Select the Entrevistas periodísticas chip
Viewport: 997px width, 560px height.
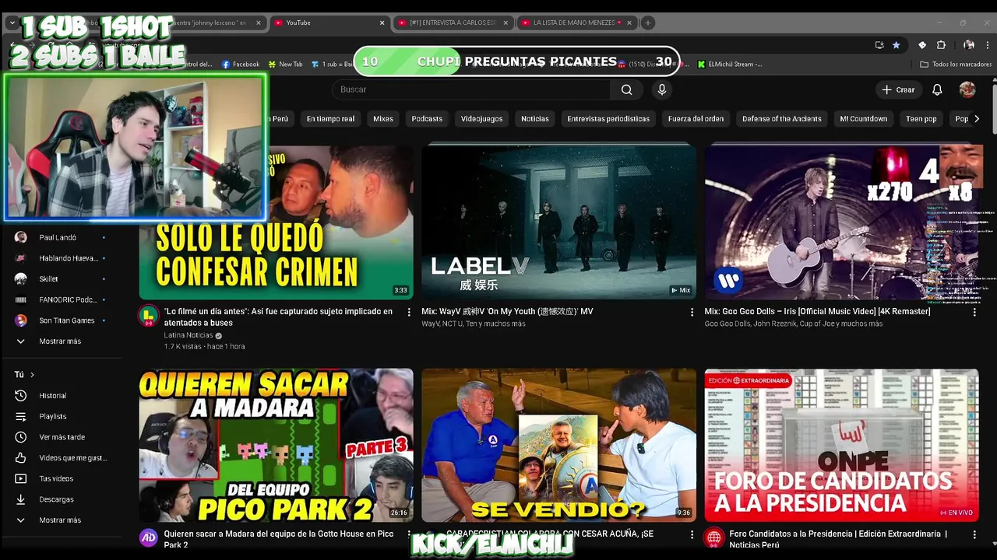(x=608, y=119)
